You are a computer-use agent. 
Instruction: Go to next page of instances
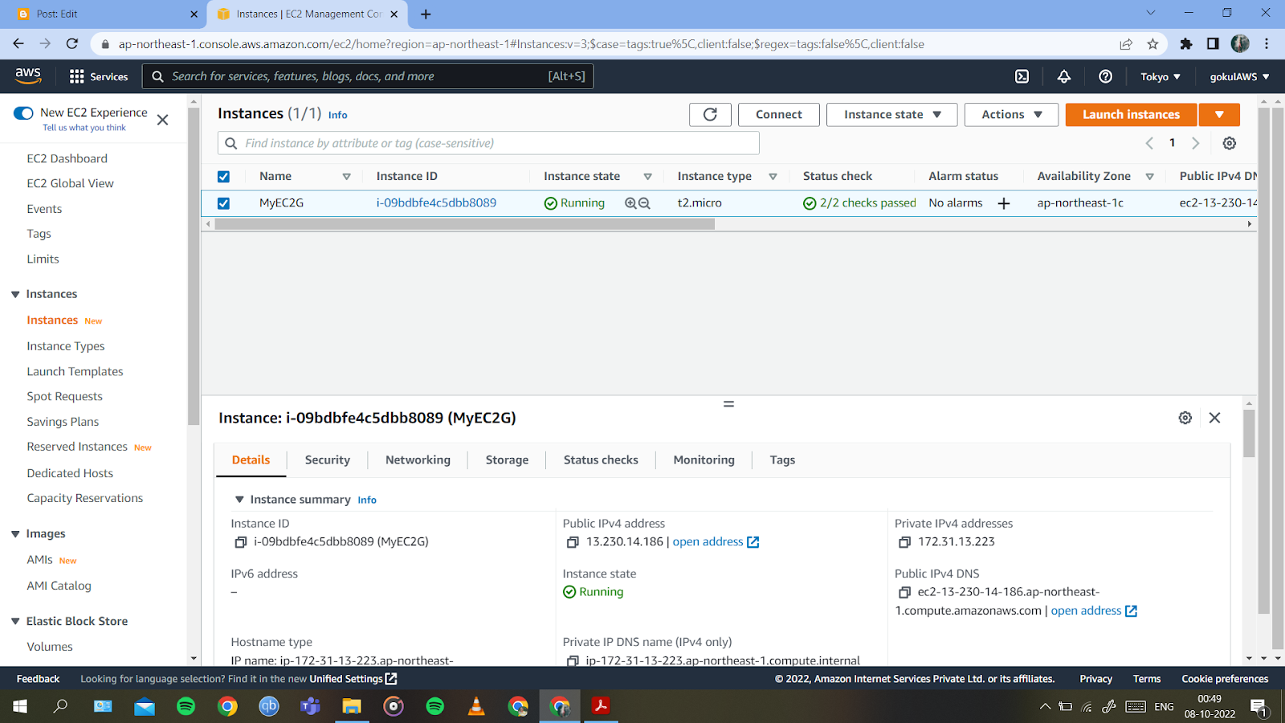[1195, 143]
